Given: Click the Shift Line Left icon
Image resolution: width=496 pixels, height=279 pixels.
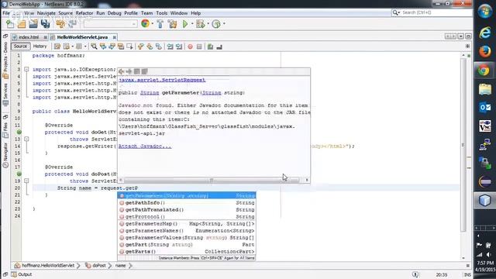Looking at the screenshot, I should [x=170, y=46].
